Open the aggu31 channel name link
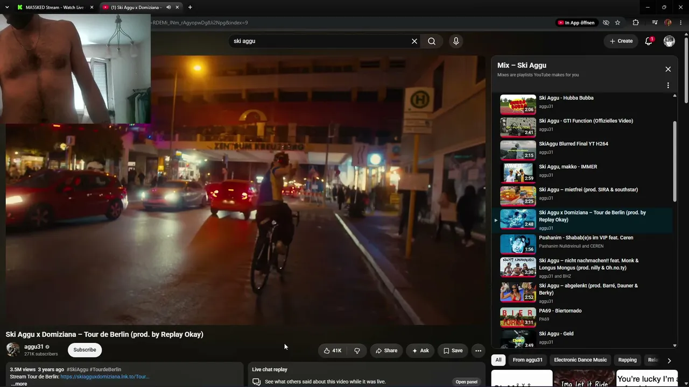 click(x=34, y=347)
